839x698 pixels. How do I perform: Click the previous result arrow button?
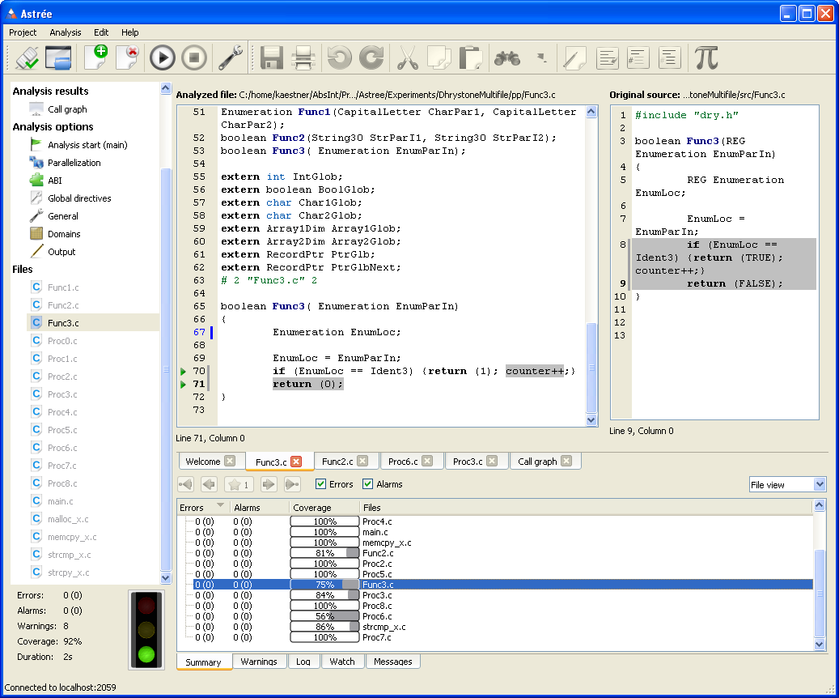(x=210, y=484)
